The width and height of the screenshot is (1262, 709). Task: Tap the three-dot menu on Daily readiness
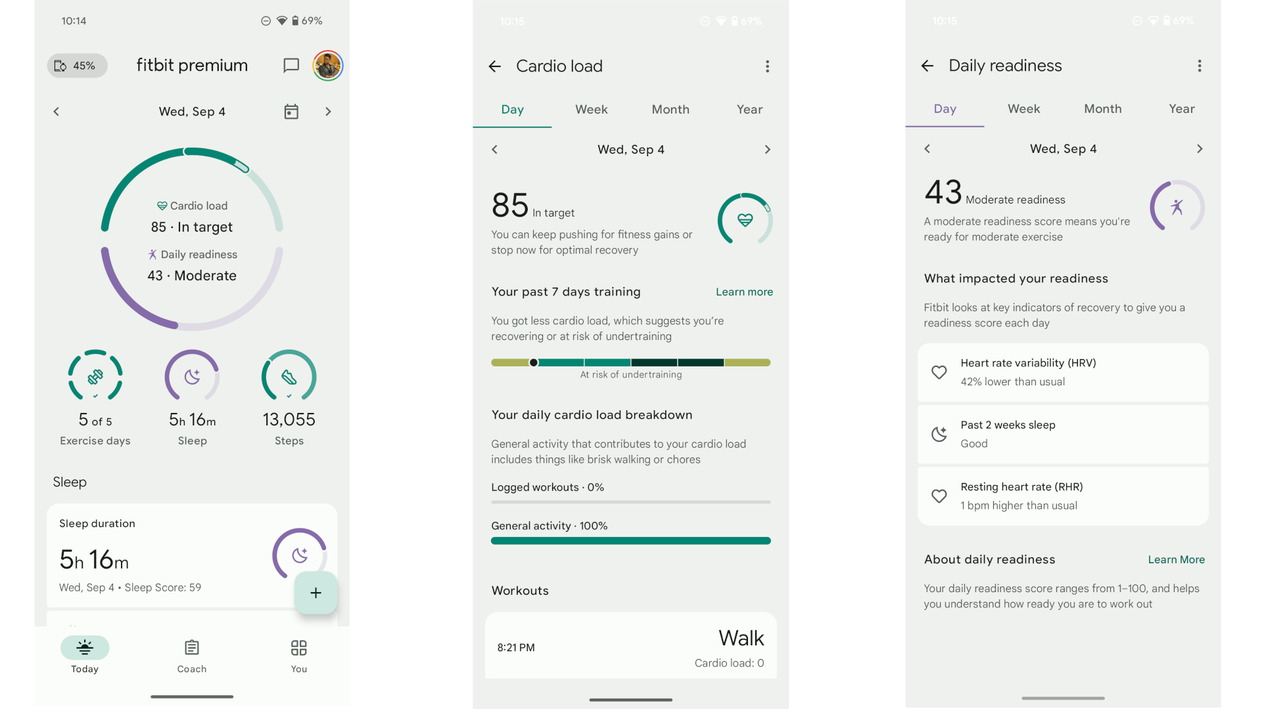tap(1199, 66)
